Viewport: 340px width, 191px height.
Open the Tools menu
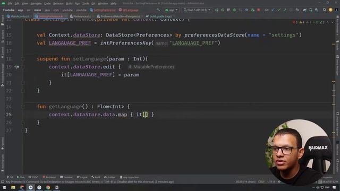86,4
